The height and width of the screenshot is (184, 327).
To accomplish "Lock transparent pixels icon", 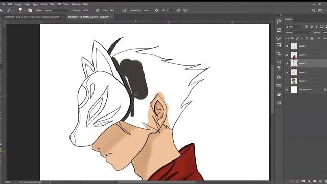I will [x=293, y=38].
